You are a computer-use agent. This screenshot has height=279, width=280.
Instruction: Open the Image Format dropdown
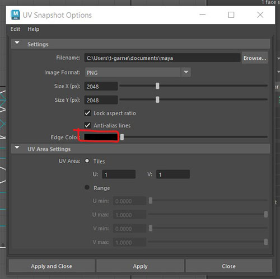pos(138,72)
